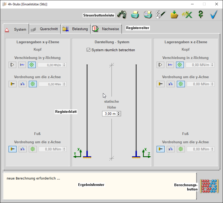Confirm with the blue checkmark icon
Image resolution: width=223 pixels, height=203 pixels.
[x=214, y=15]
